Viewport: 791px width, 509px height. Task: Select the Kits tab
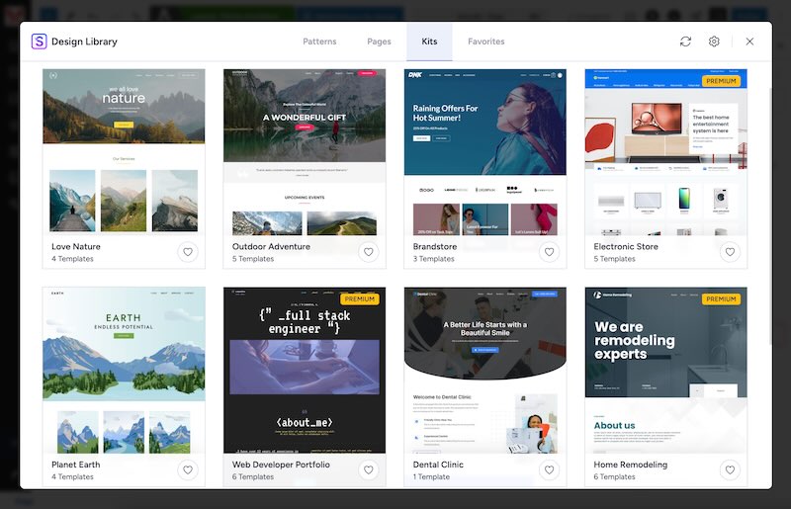[429, 42]
